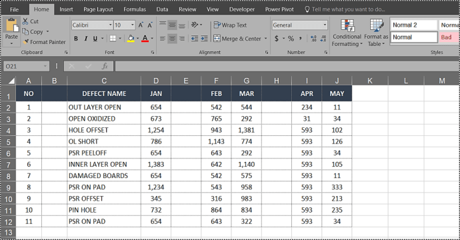This screenshot has width=460, height=240.
Task: Align text right
Action: click(x=182, y=39)
